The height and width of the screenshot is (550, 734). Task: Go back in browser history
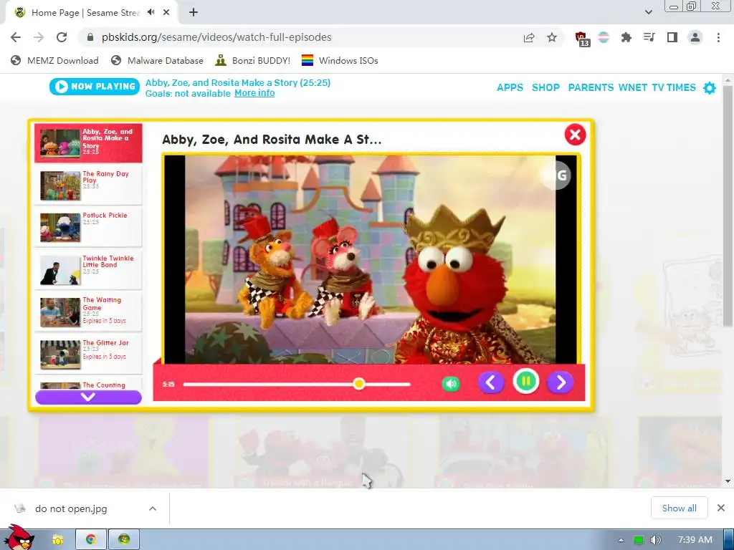coord(16,37)
